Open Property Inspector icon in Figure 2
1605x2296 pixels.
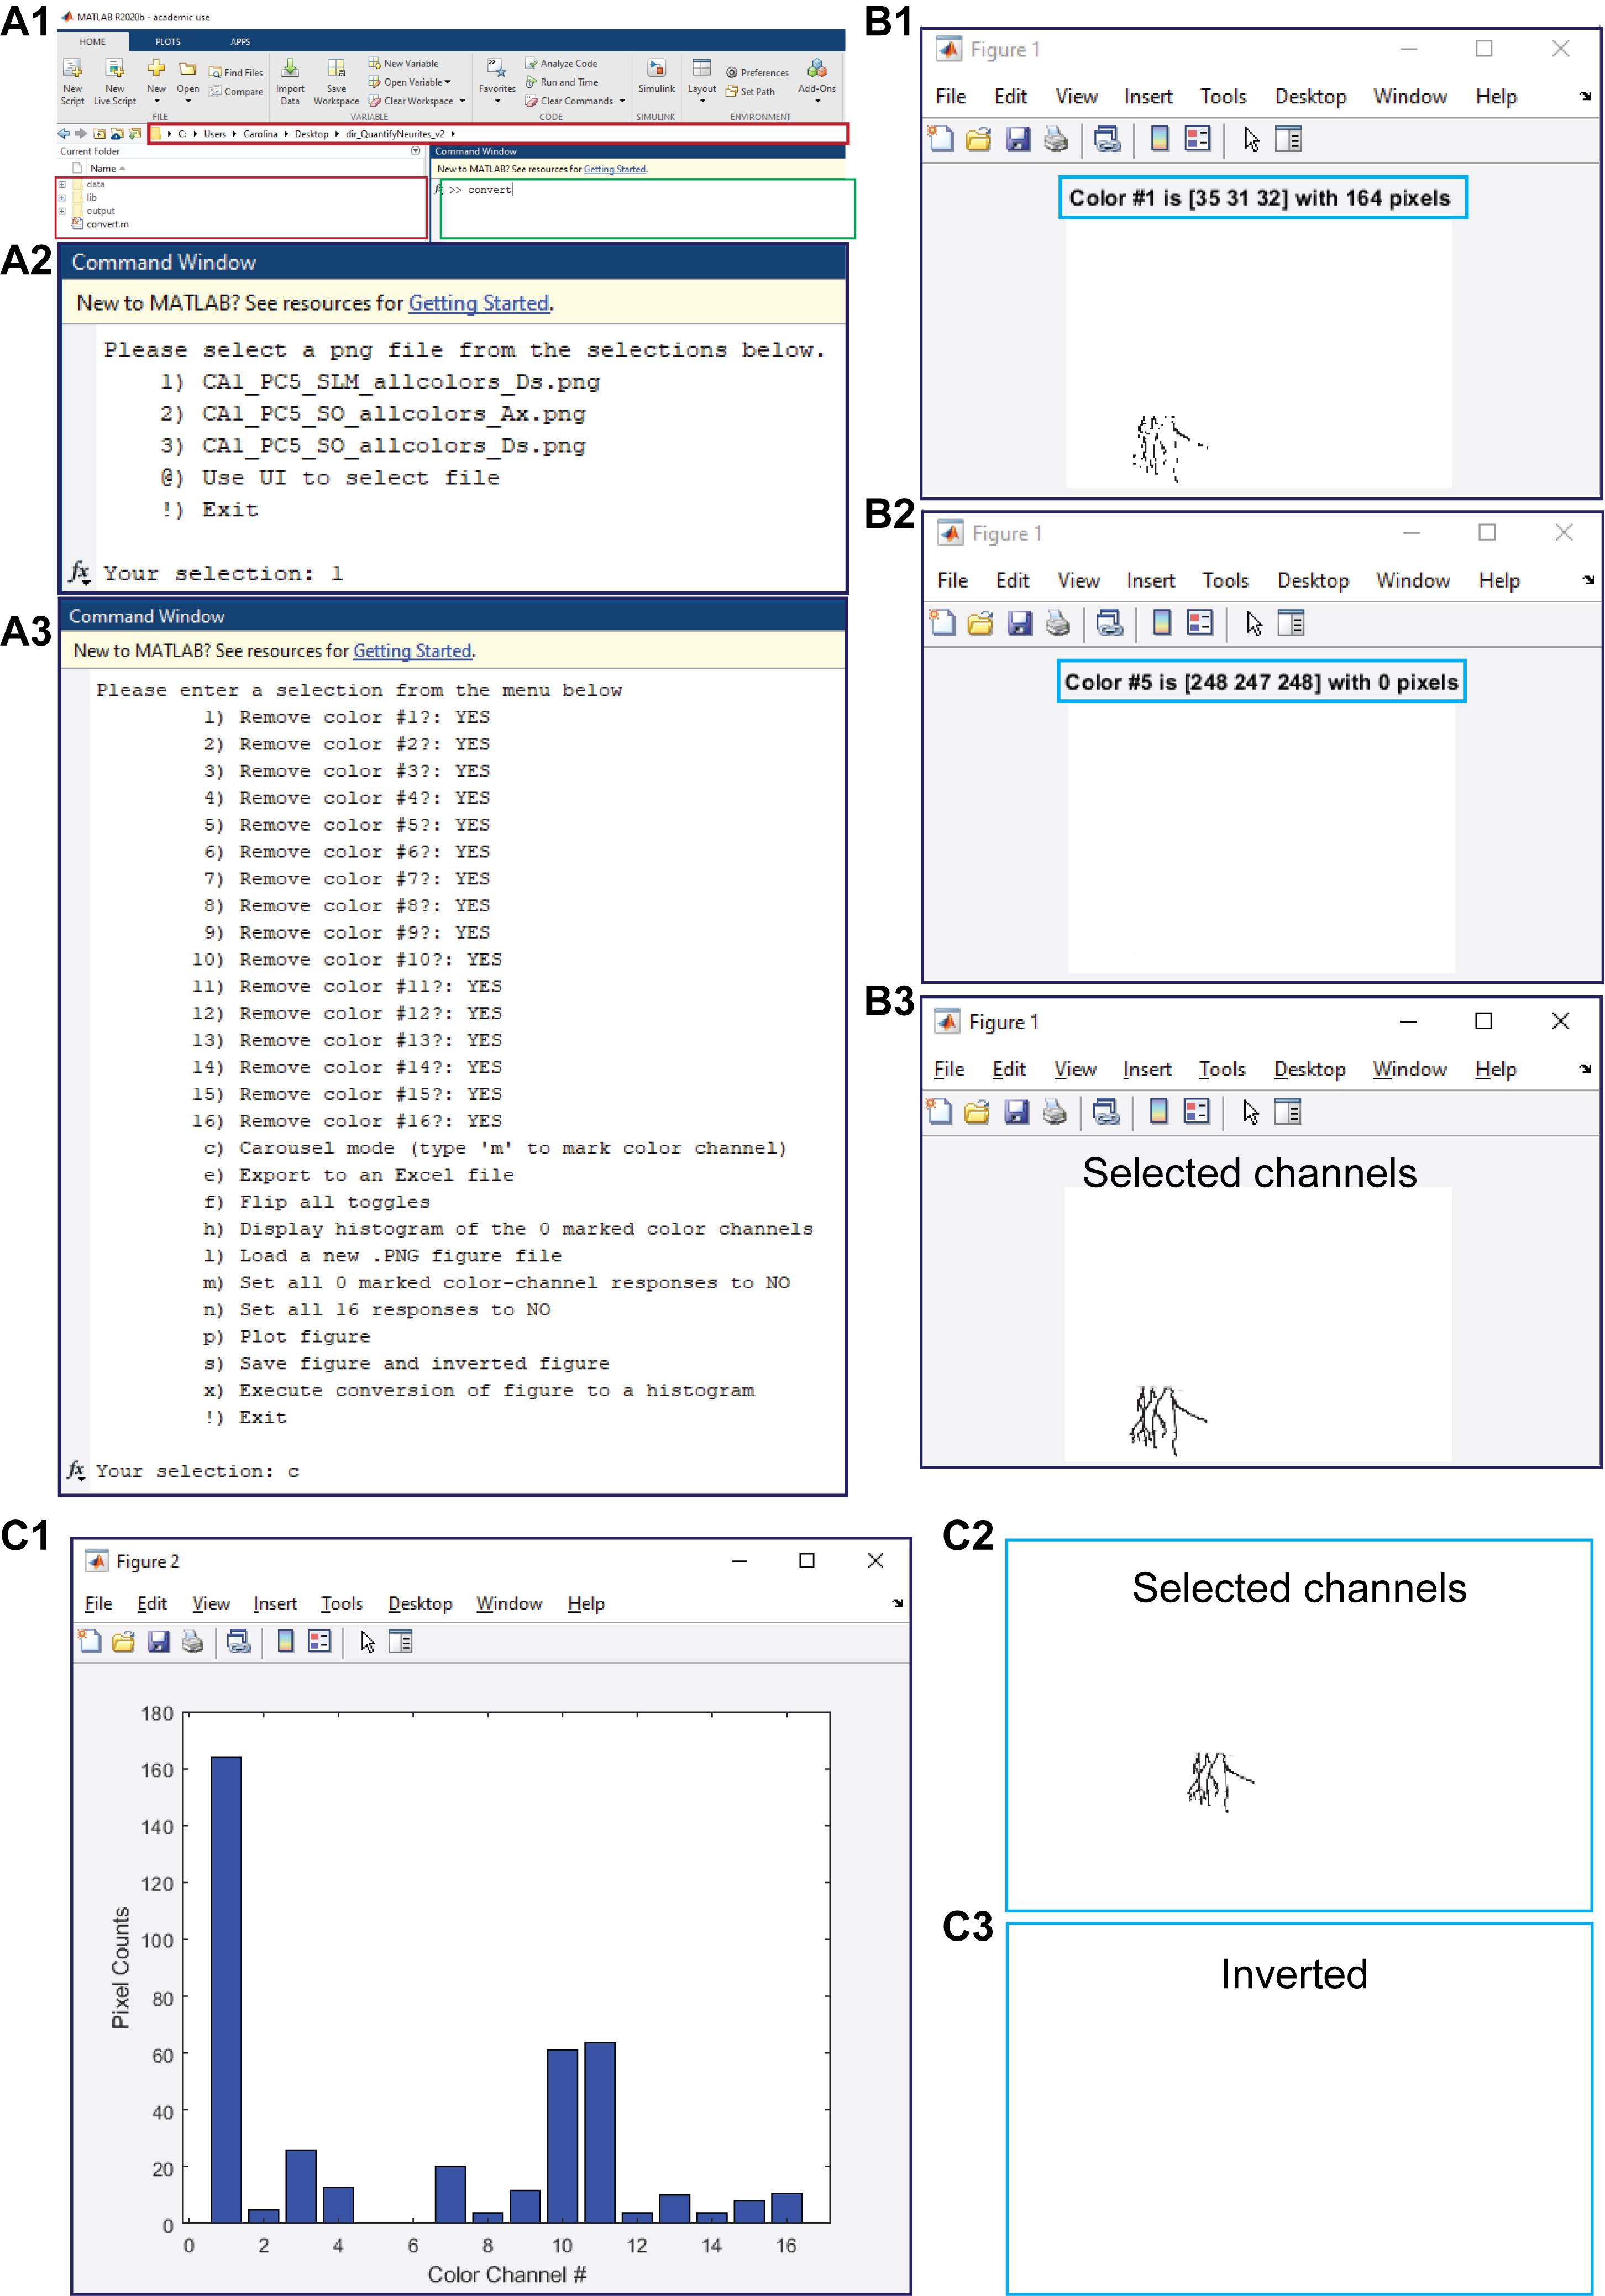[400, 1641]
